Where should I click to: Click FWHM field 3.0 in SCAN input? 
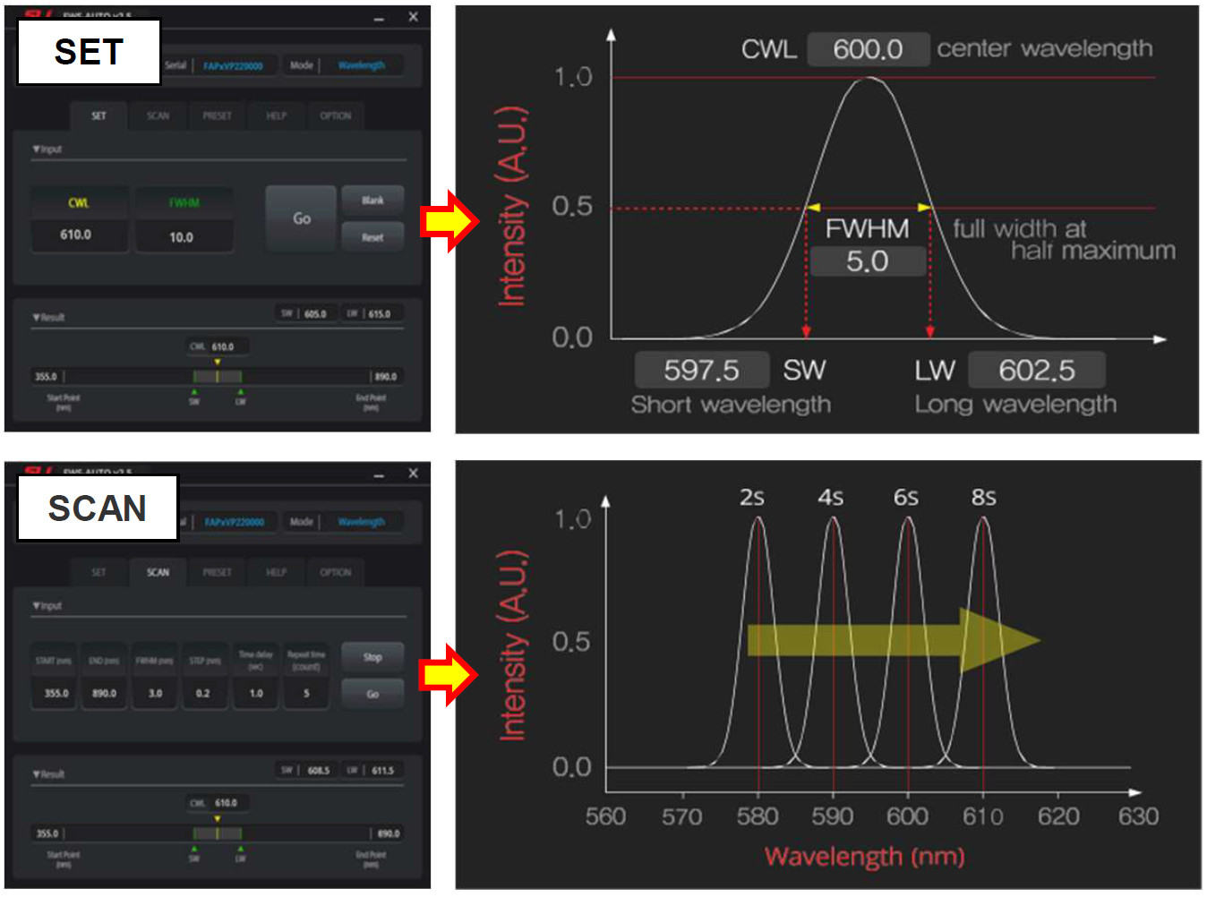point(155,693)
